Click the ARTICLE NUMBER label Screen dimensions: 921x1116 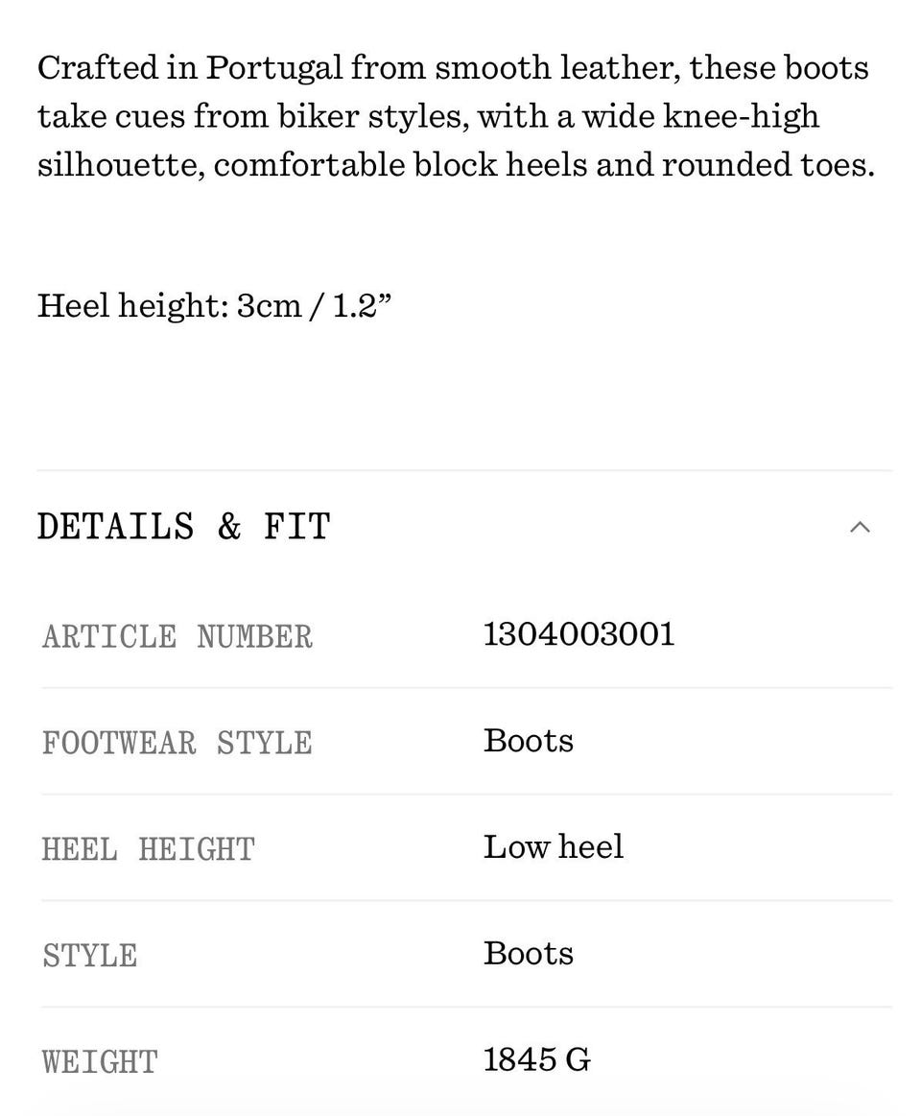[x=177, y=636]
